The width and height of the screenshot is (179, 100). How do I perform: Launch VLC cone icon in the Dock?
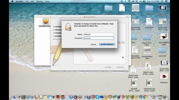tap(106, 97)
